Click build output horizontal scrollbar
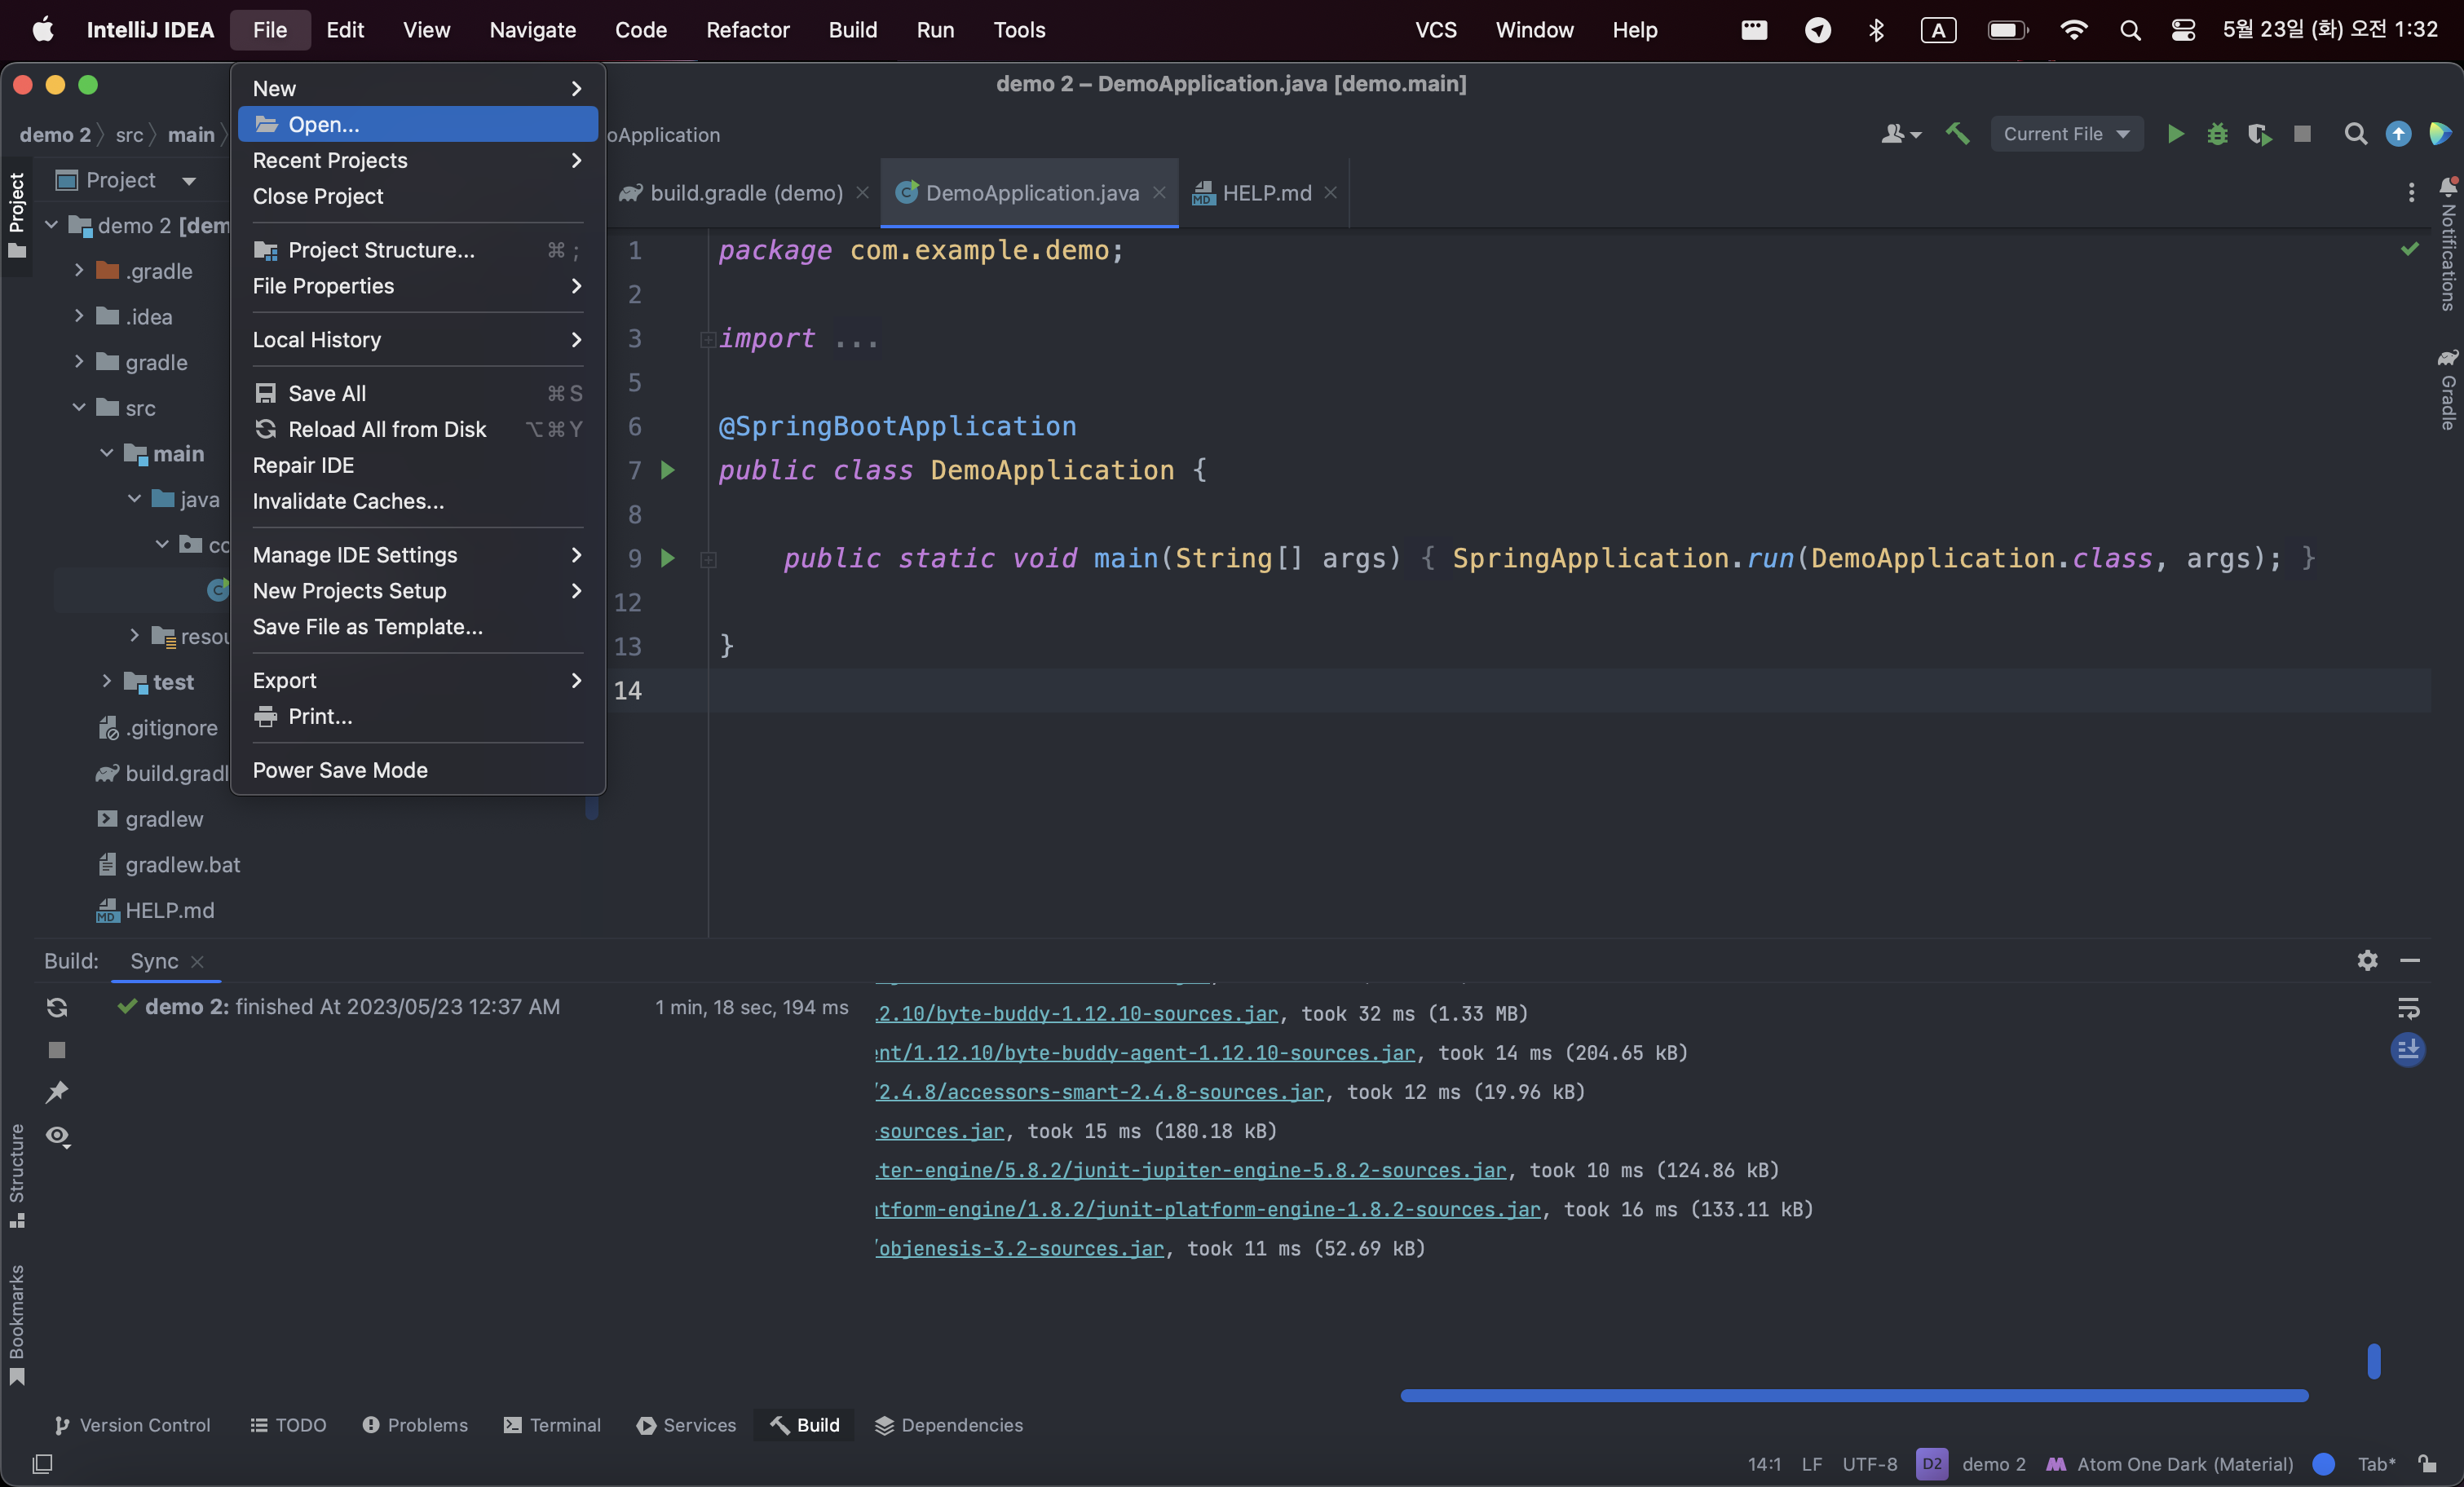 click(1854, 1395)
